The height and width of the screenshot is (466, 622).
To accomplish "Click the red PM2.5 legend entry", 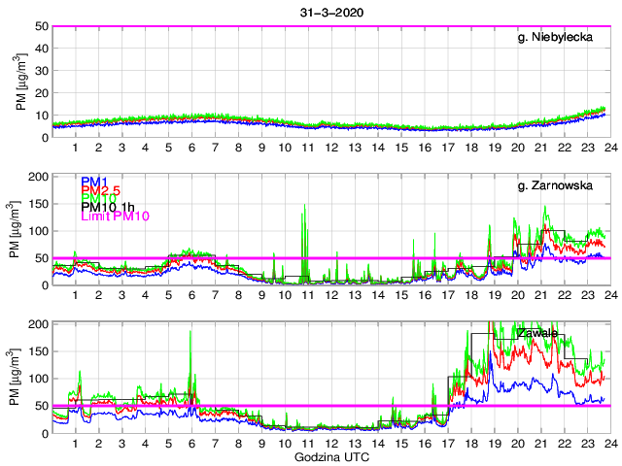I will [x=100, y=191].
